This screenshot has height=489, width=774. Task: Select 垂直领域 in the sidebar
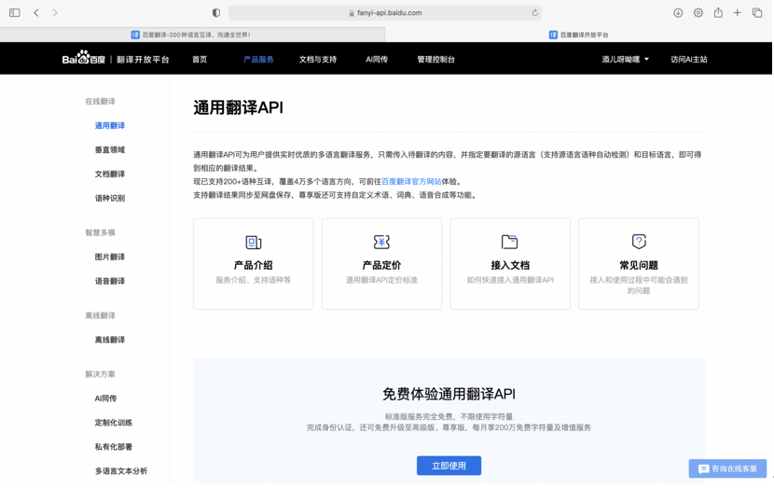[110, 149]
